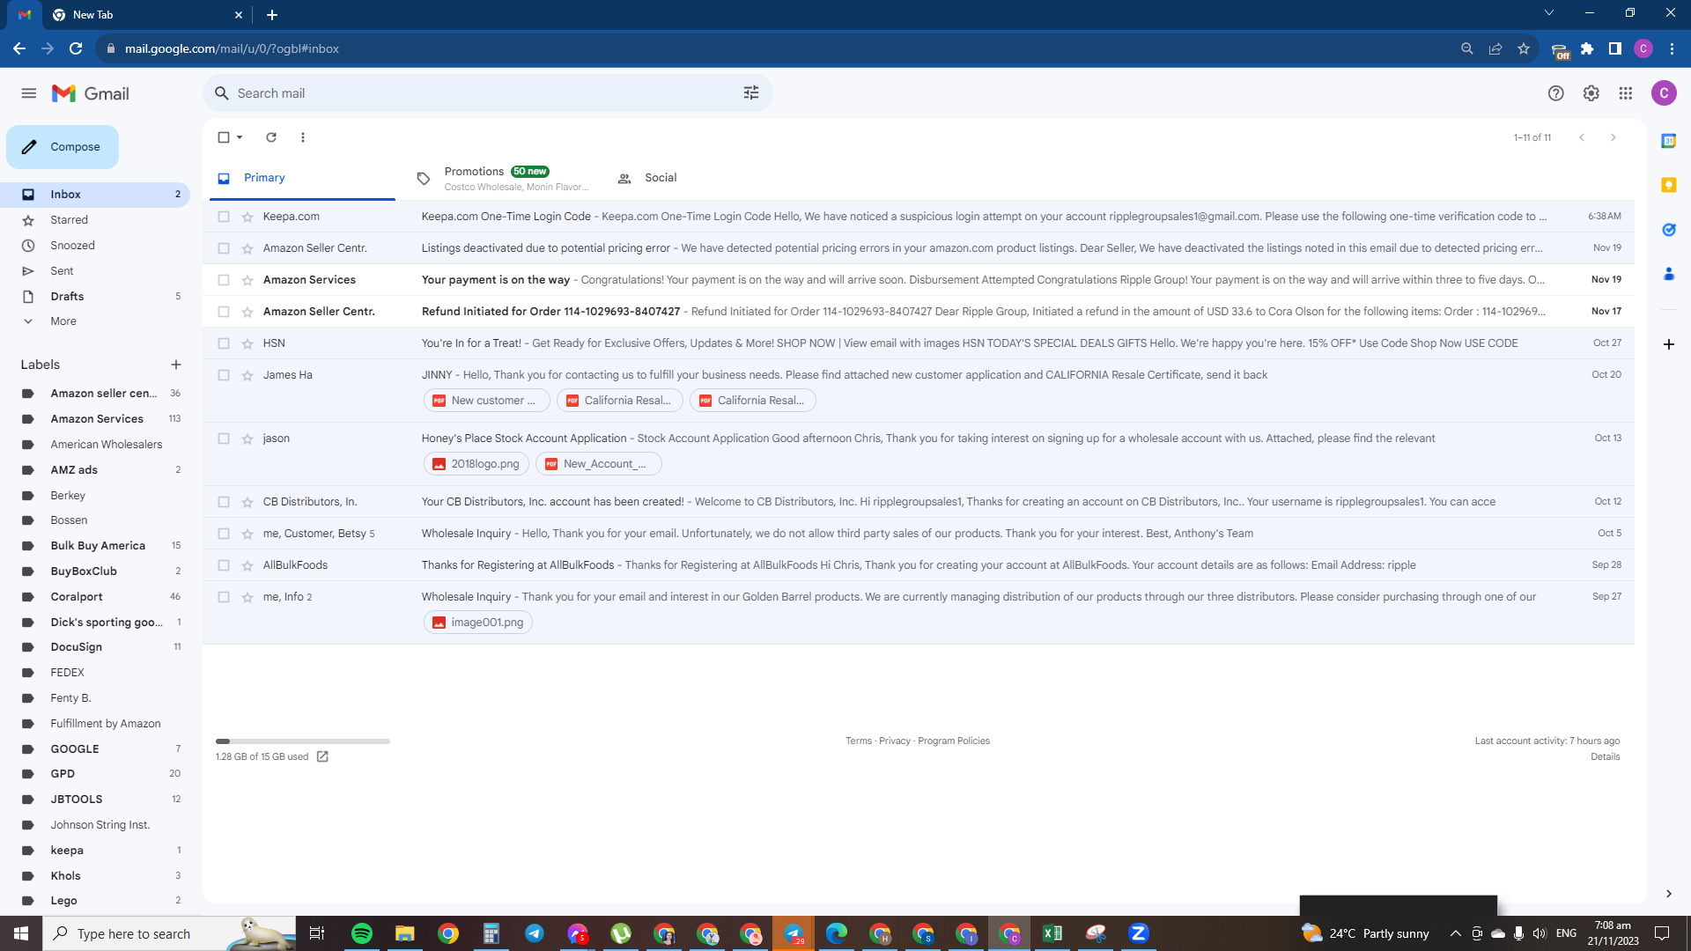Open the Privacy link in footer
1691x951 pixels.
click(x=895, y=741)
